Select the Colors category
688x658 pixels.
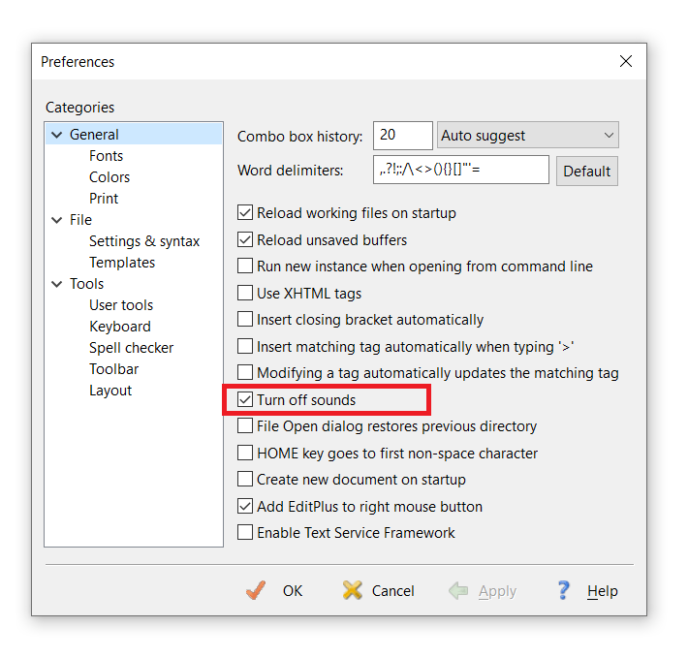(x=109, y=177)
